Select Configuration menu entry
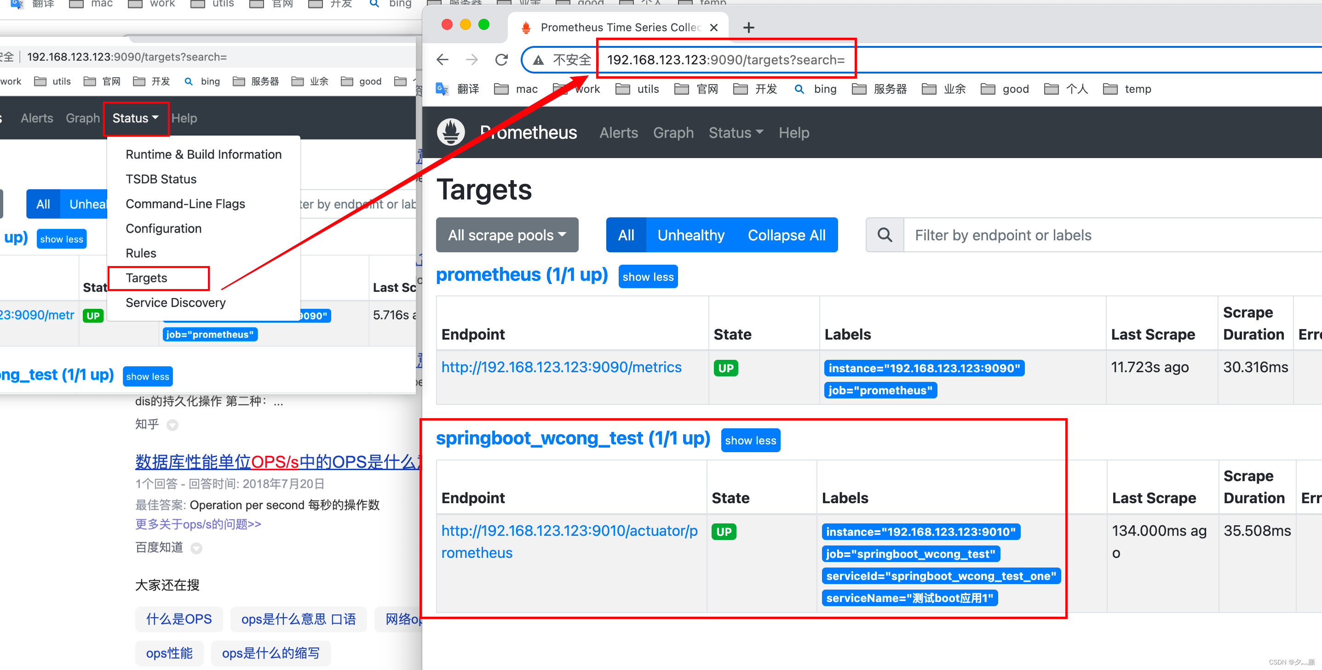The width and height of the screenshot is (1322, 670). [203, 229]
